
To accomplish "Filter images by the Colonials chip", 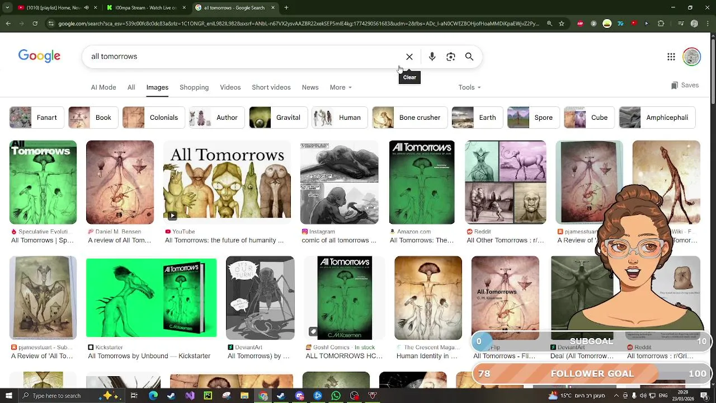I will [x=153, y=118].
